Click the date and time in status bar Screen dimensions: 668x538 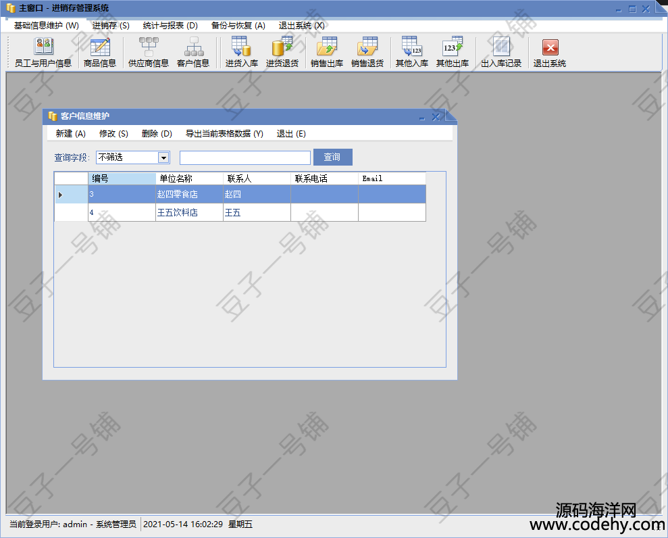198,524
